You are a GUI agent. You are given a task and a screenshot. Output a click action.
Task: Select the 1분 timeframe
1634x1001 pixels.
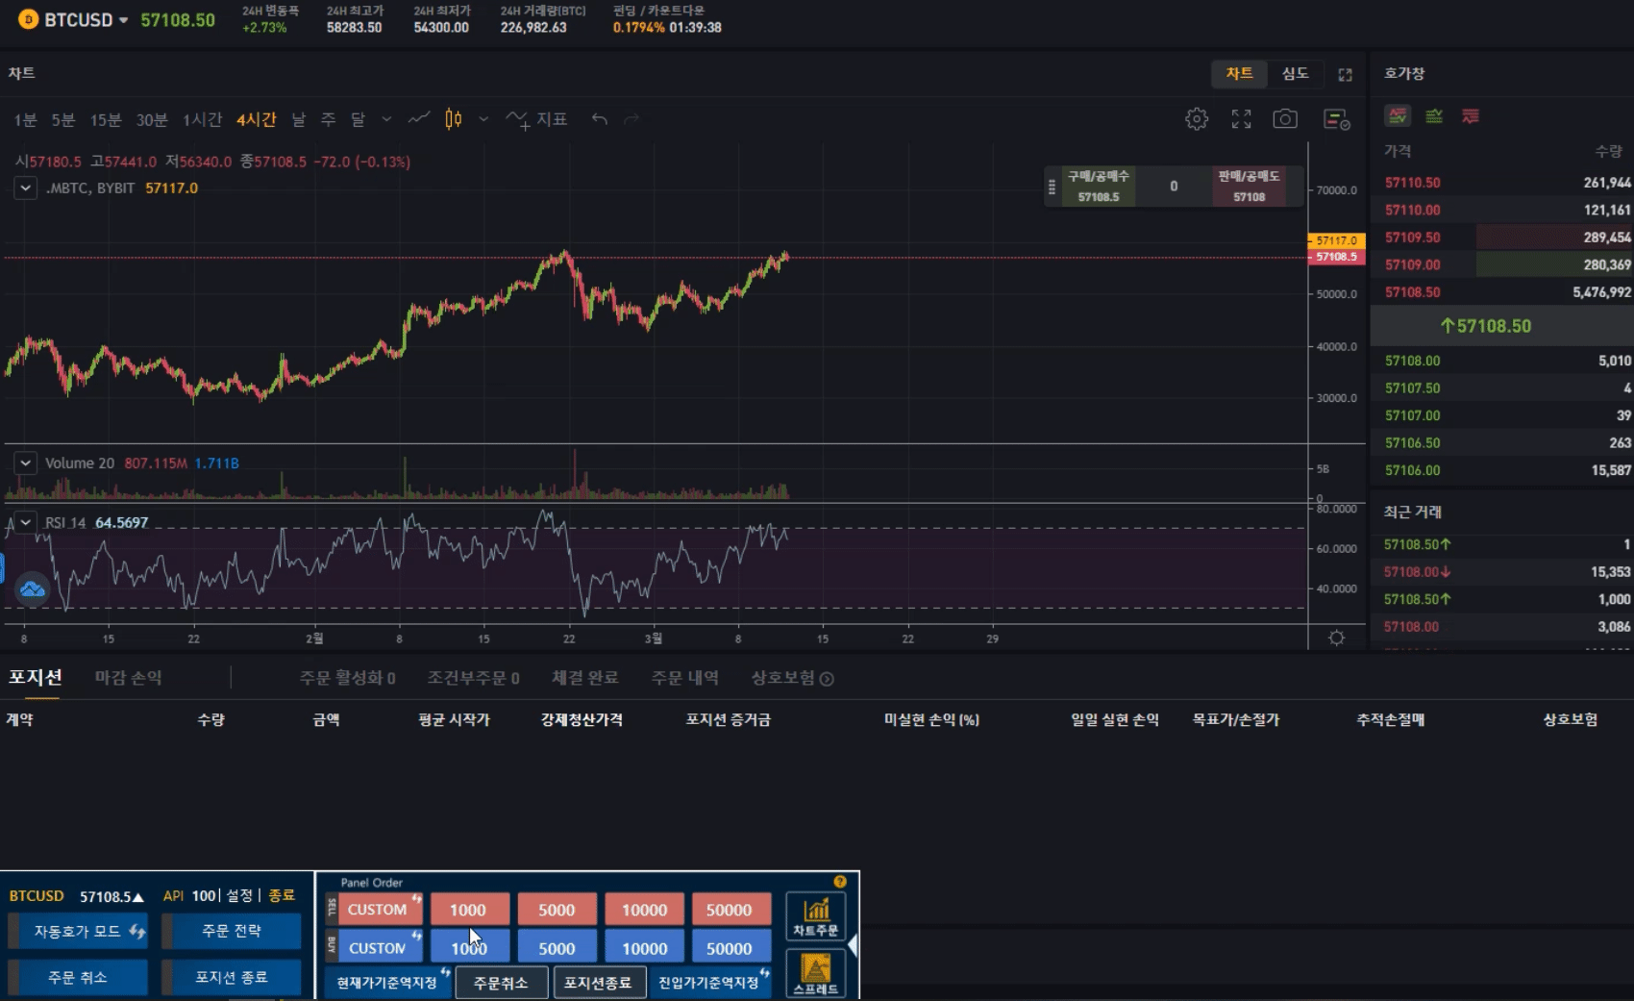point(25,119)
